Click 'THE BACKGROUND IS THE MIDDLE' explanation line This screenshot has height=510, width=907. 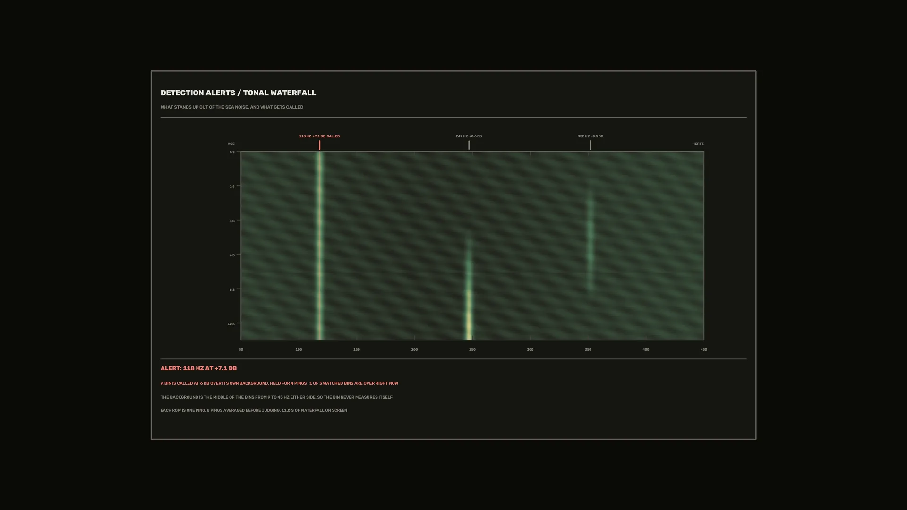point(276,397)
